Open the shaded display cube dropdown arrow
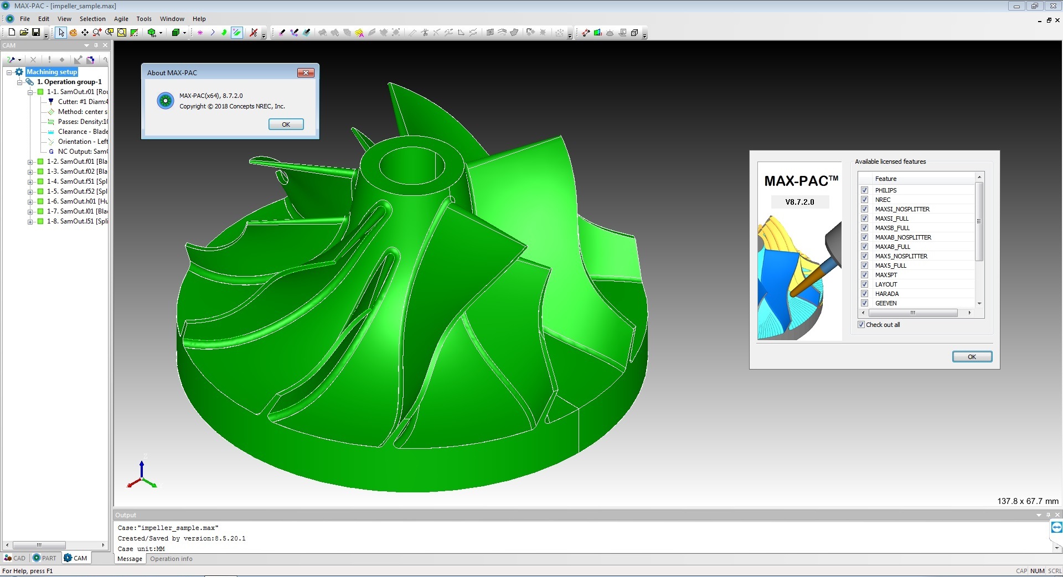1063x577 pixels. coord(185,33)
